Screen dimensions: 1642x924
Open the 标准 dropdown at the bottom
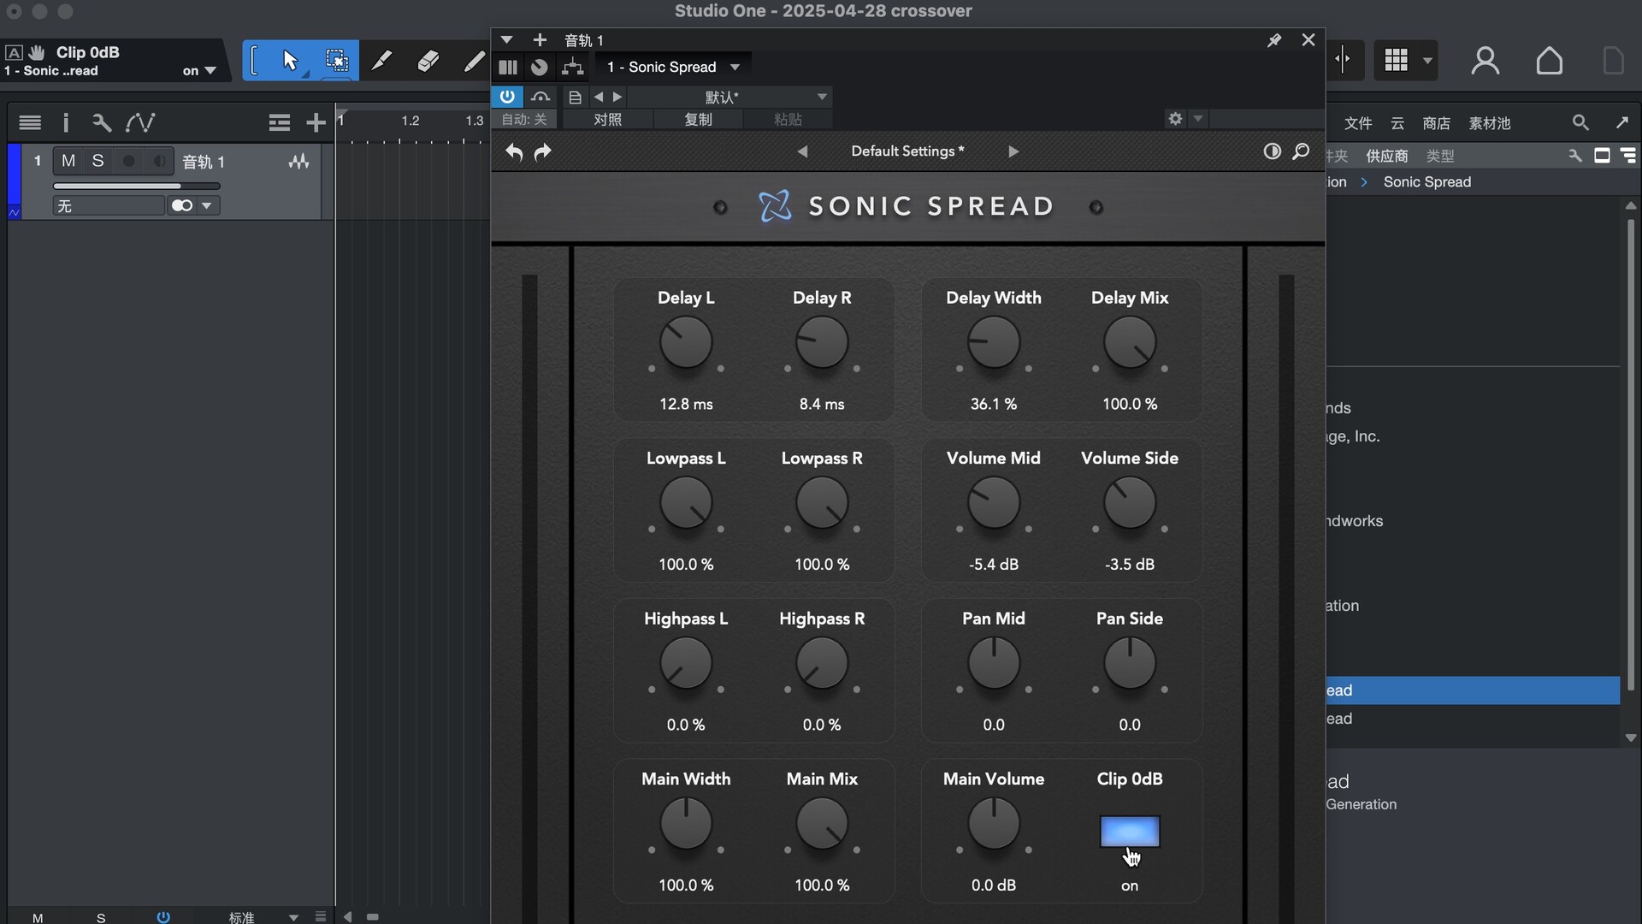coord(263,917)
